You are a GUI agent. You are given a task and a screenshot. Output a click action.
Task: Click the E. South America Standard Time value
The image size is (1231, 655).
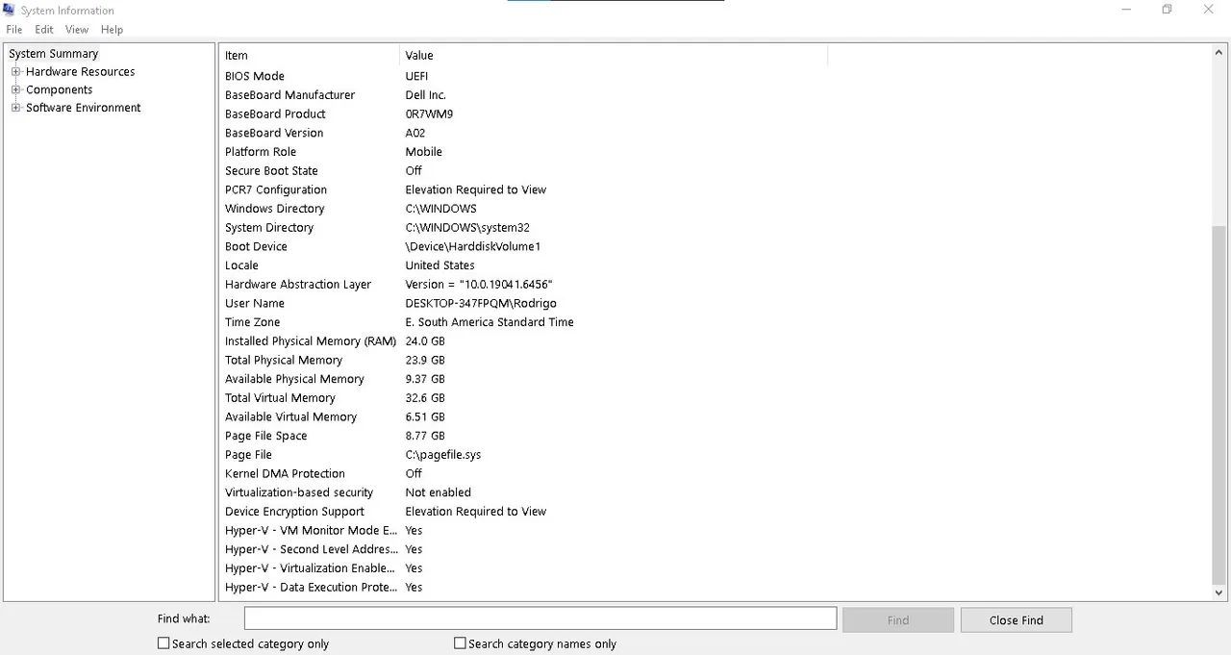click(490, 322)
